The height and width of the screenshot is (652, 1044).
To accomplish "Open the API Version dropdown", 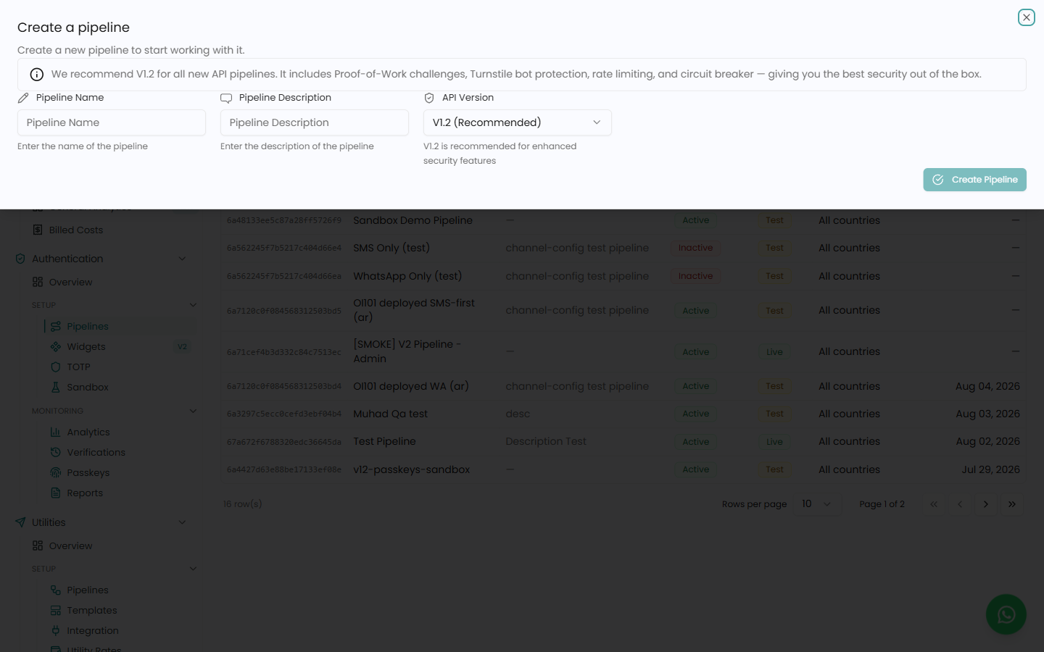I will [518, 122].
